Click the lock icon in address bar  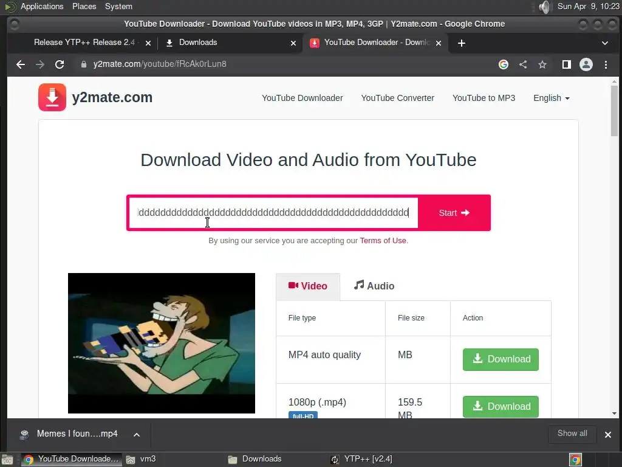(x=84, y=64)
